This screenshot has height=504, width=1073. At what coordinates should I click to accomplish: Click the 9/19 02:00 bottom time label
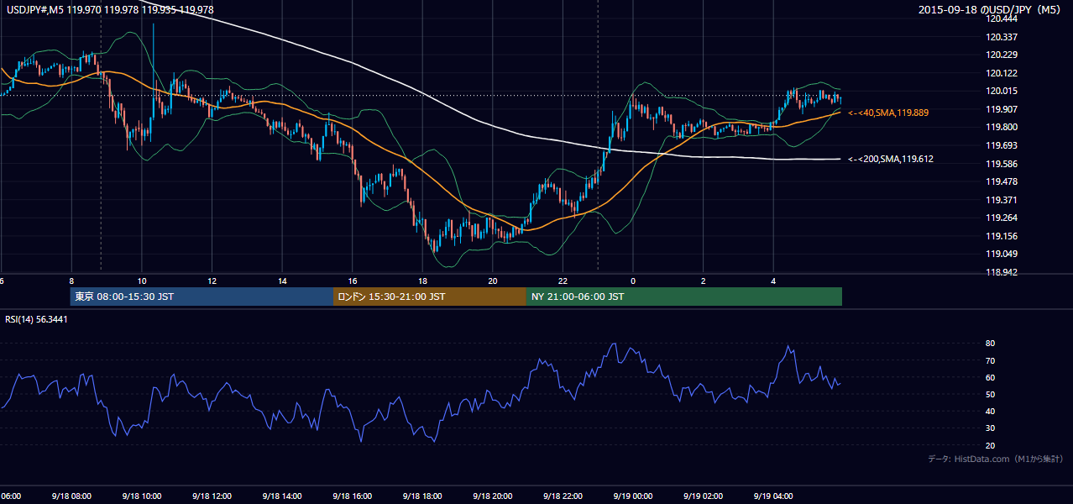(x=702, y=496)
